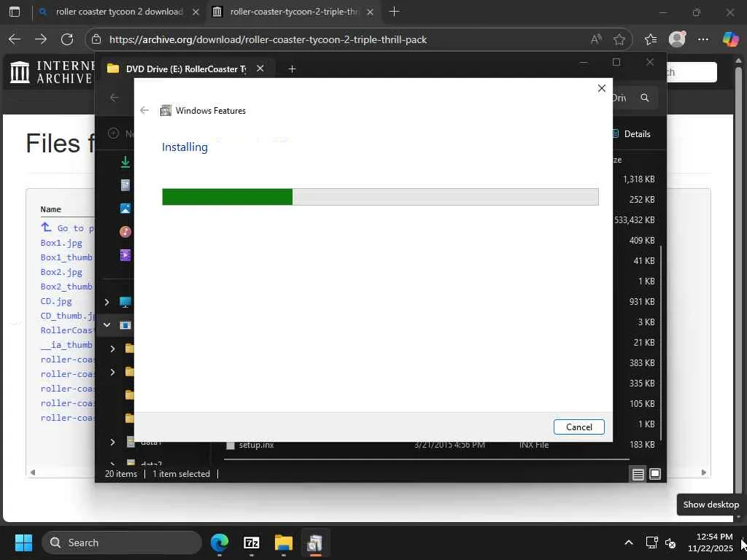Image resolution: width=747 pixels, height=560 pixels.
Task: Click archive page horizontal scrollbar right arrow
Action: pyautogui.click(x=704, y=472)
